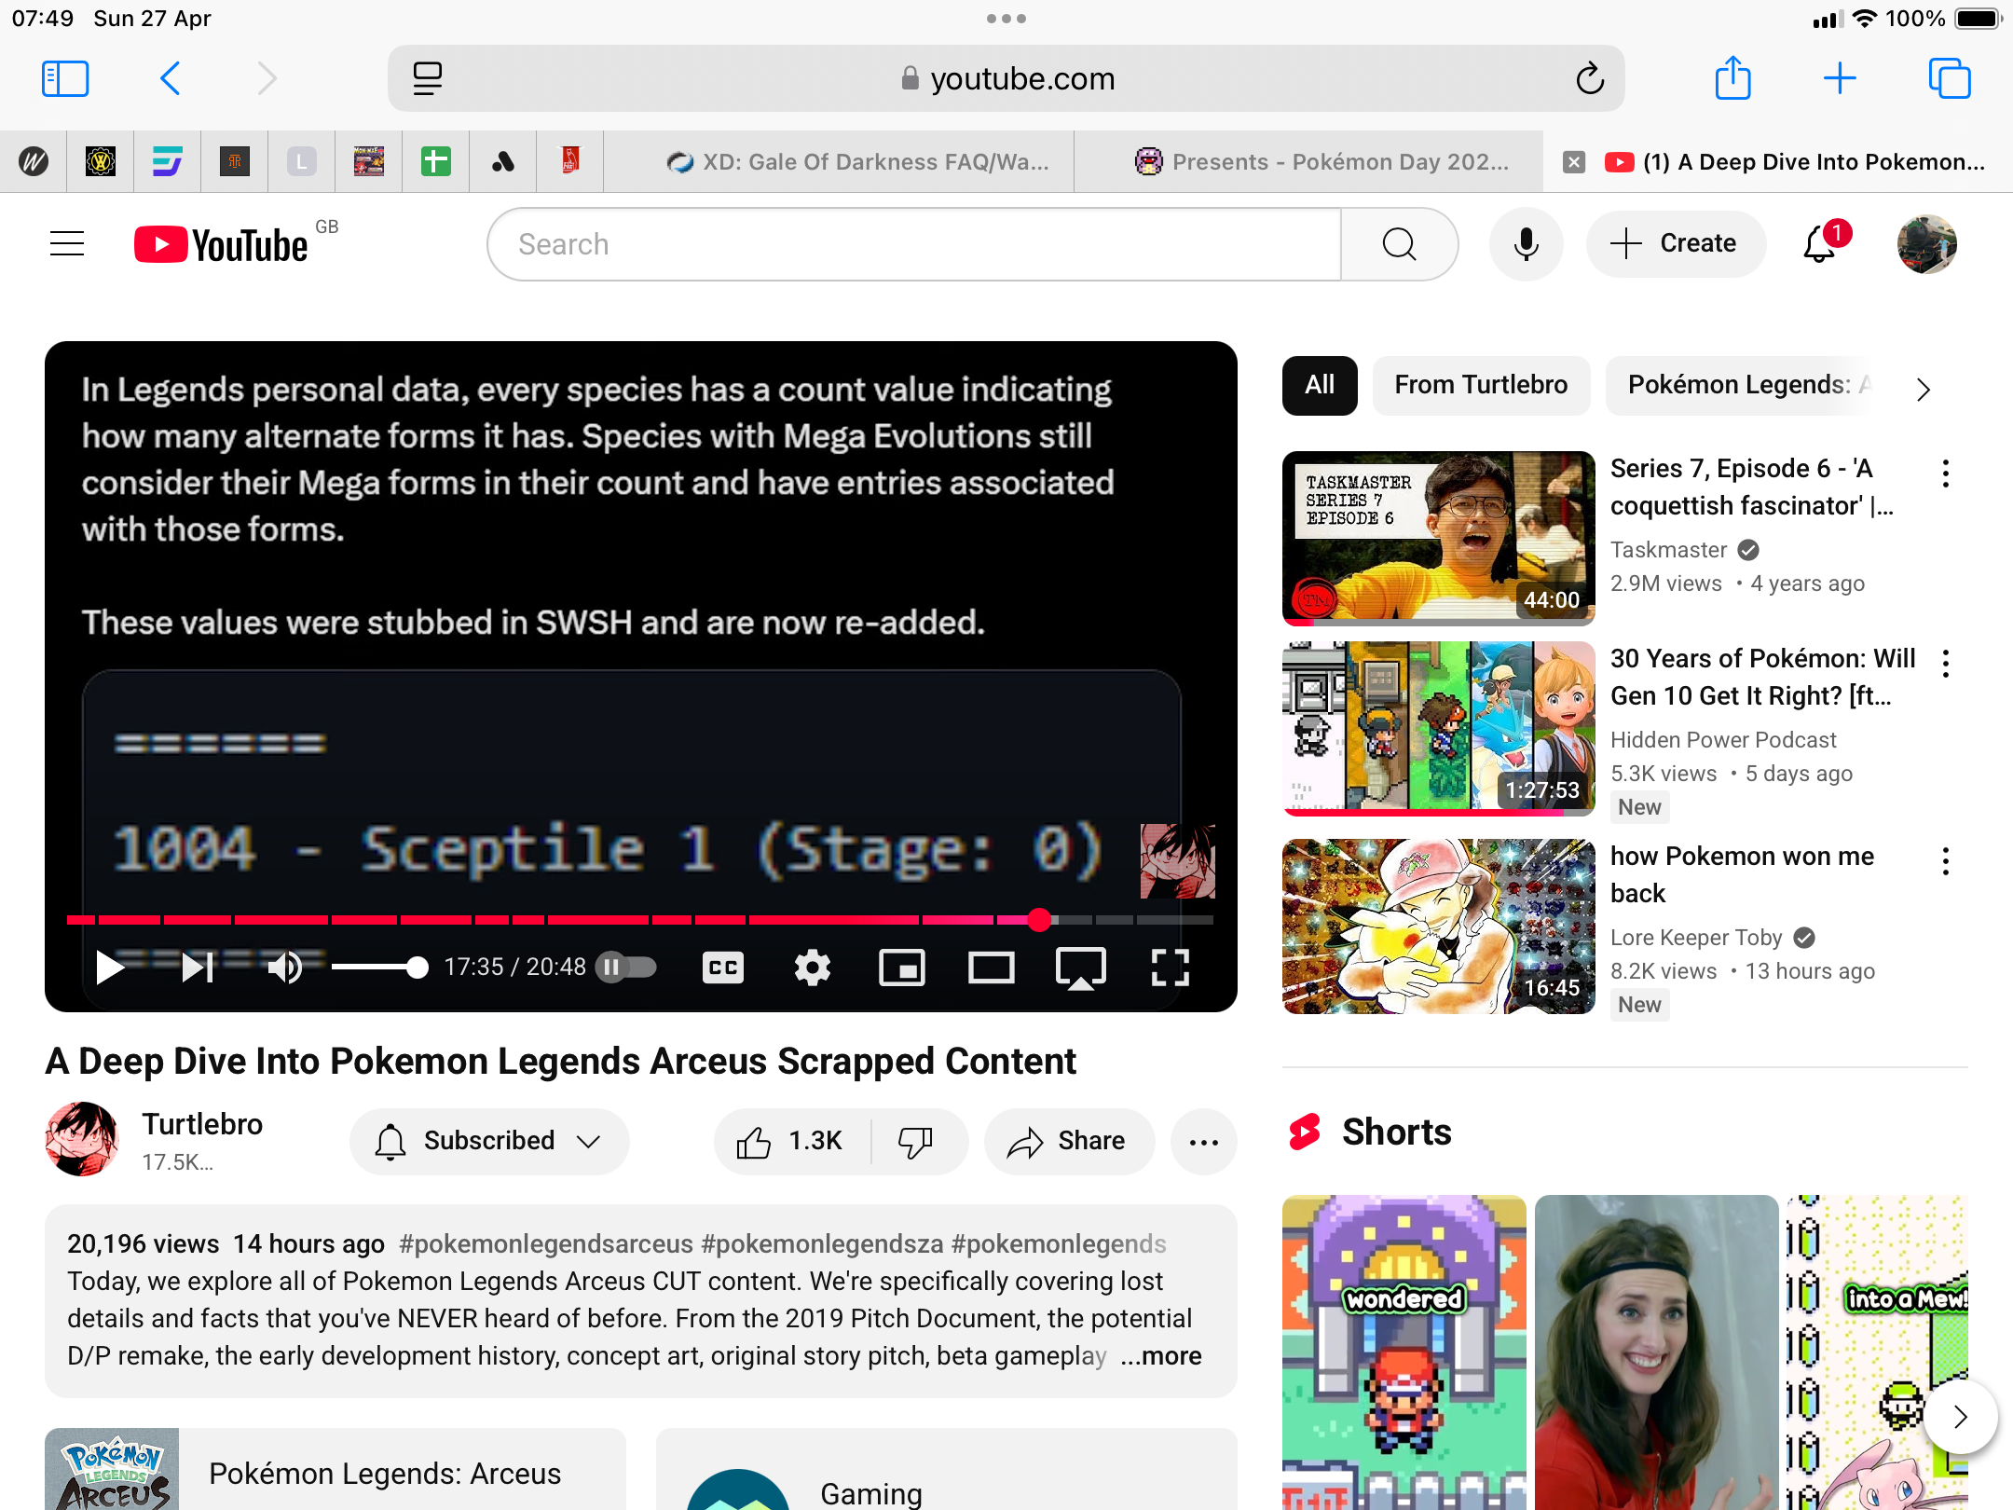2013x1510 pixels.
Task: Toggle autoplay switch in player
Action: (626, 968)
